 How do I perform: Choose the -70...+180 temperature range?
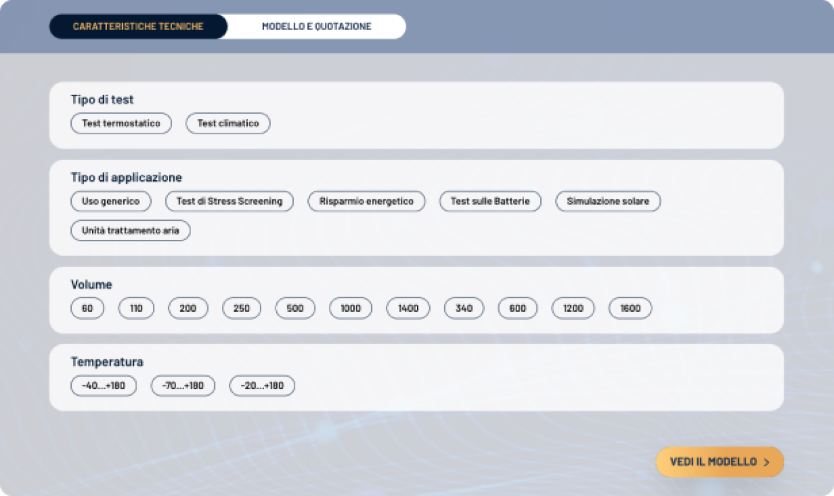[x=183, y=386]
